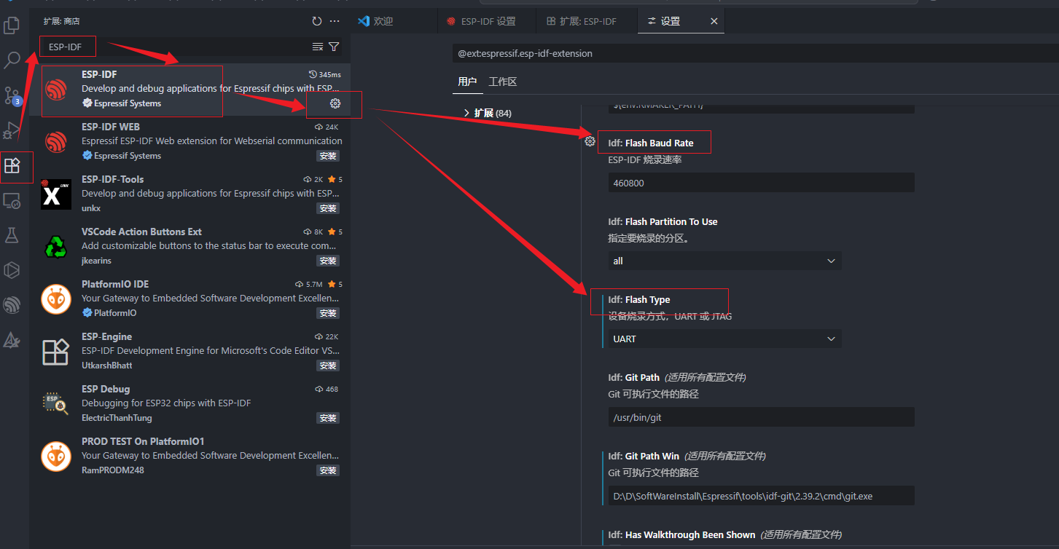Open Source Control view with badge 3
The width and height of the screenshot is (1059, 549).
pos(12,95)
